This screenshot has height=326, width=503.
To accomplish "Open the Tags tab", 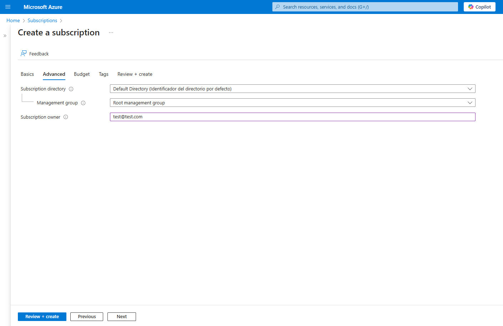I will pos(104,74).
